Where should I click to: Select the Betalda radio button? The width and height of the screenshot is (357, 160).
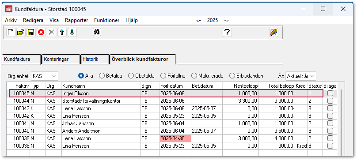(x=102, y=76)
